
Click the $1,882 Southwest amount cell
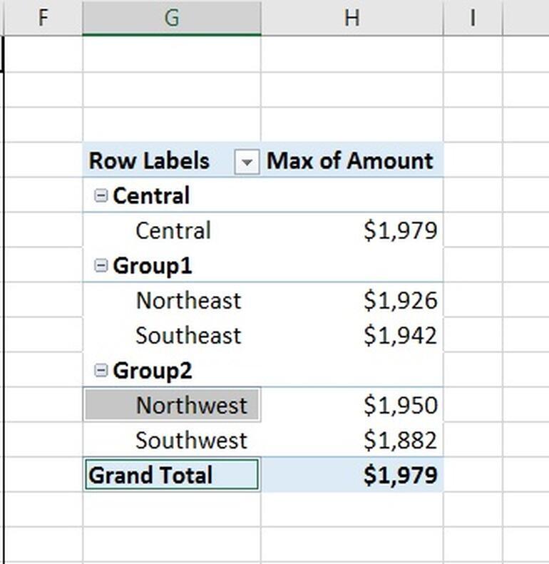(399, 440)
